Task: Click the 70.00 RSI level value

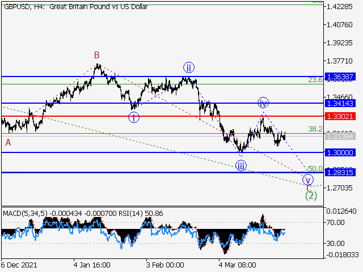Action: [x=336, y=223]
